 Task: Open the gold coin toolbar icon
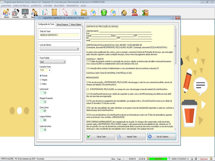point(124,13)
